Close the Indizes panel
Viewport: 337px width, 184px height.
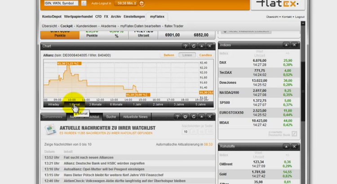point(294,45)
